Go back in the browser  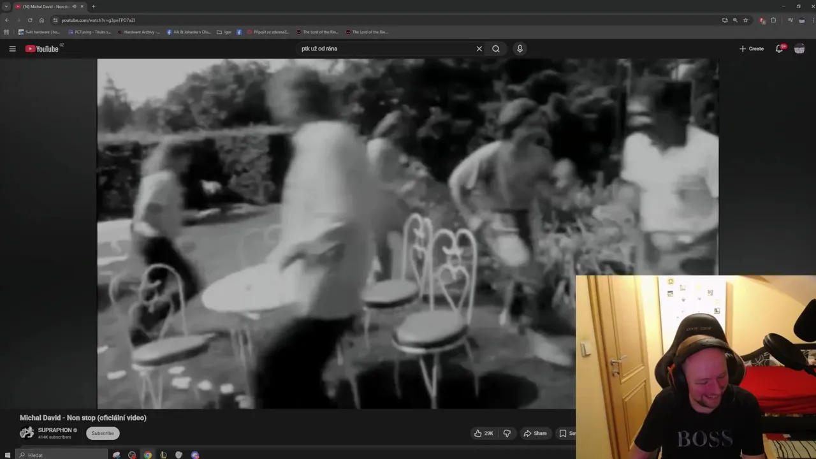(7, 20)
